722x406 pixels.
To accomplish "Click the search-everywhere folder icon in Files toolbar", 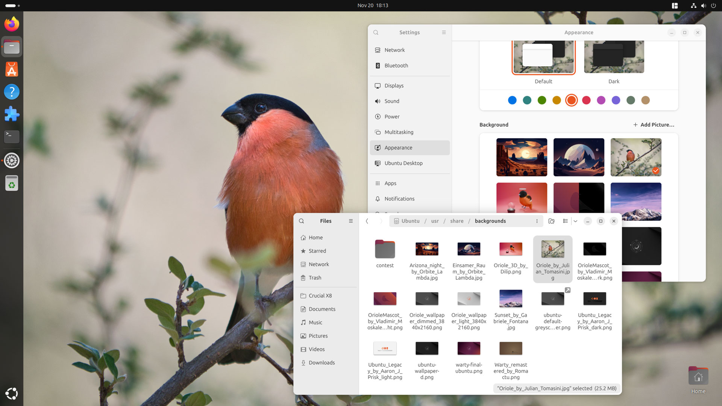I will click(551, 221).
